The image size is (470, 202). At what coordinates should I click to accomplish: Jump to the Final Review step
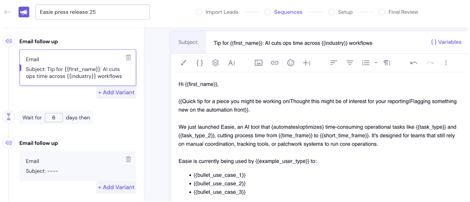point(403,12)
